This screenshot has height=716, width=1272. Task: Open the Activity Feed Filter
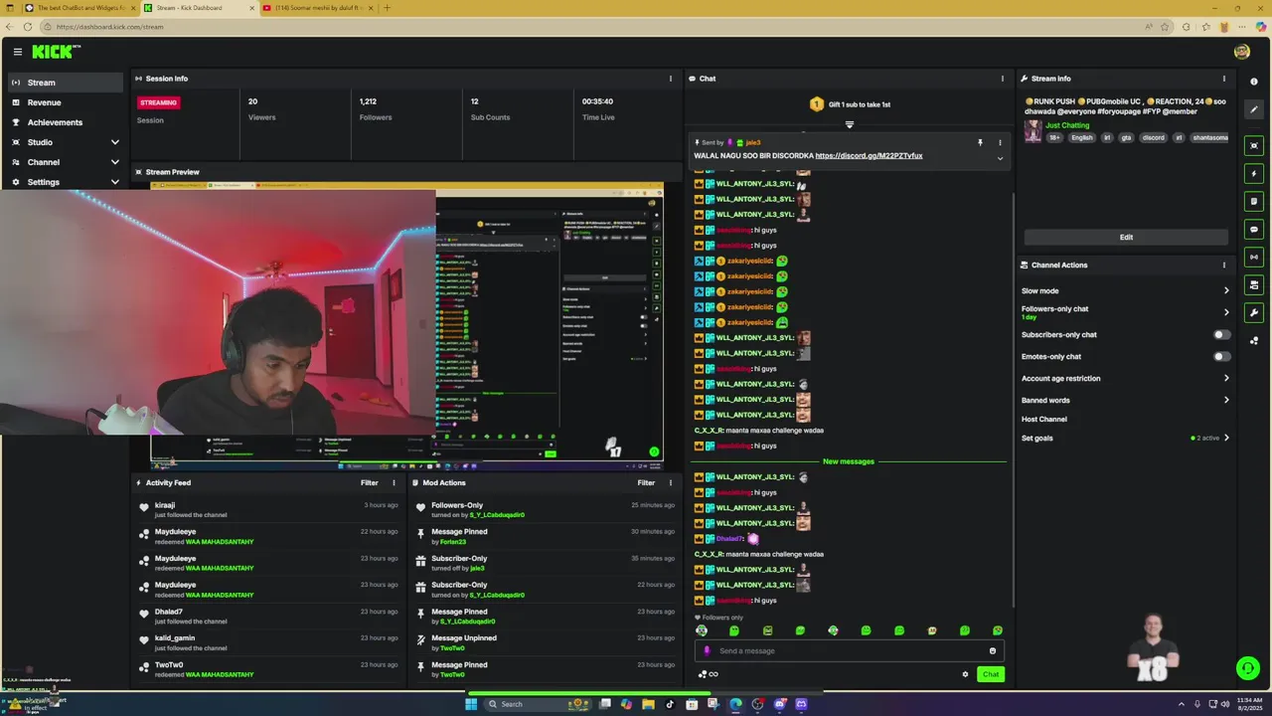point(369,483)
